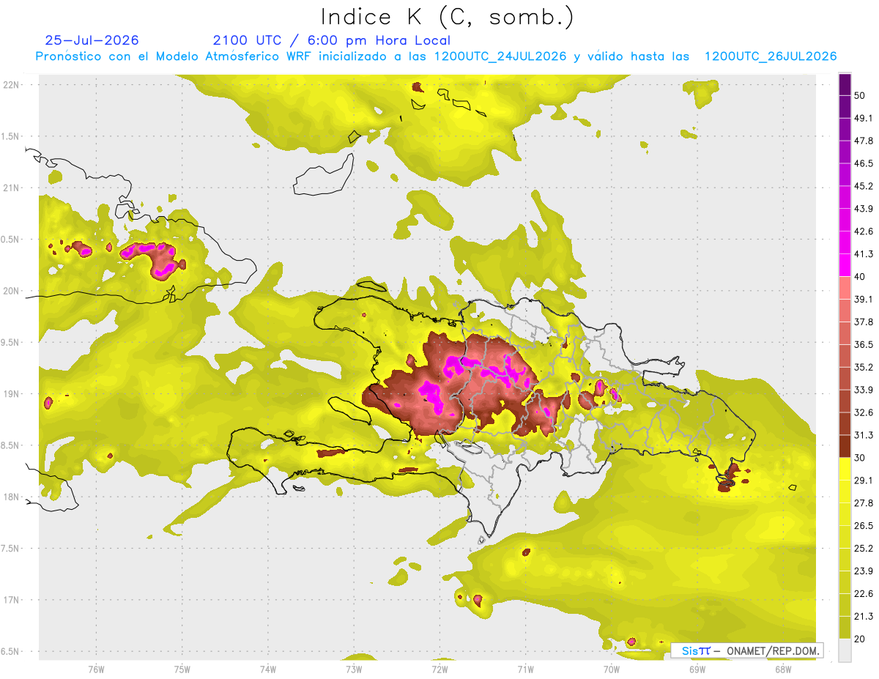Click the colorbar value '49.1'

click(864, 118)
